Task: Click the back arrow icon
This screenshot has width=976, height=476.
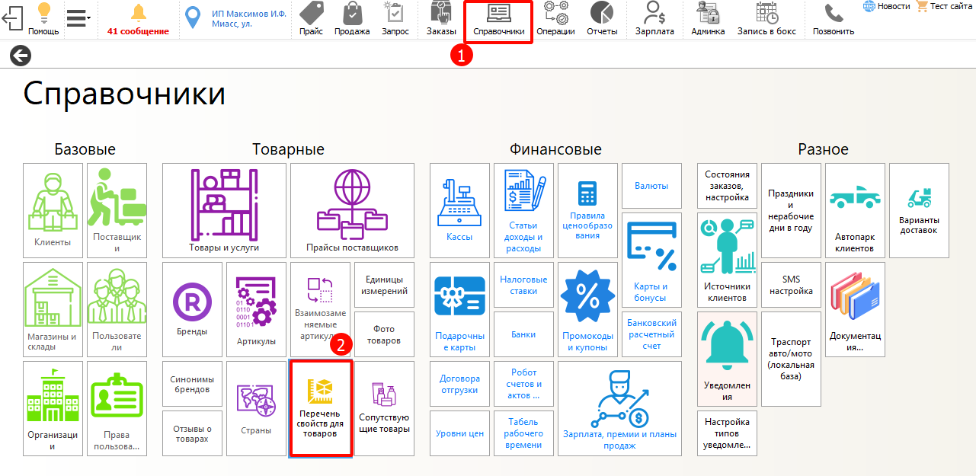Action: point(21,56)
